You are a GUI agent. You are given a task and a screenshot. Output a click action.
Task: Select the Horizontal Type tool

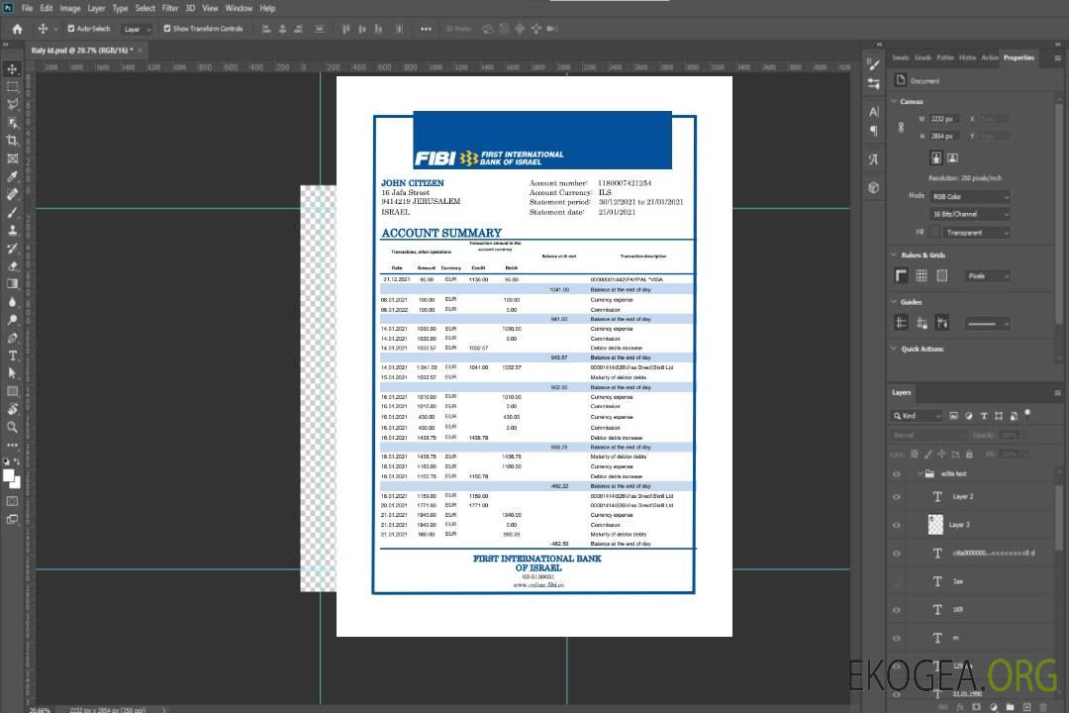pyautogui.click(x=12, y=356)
